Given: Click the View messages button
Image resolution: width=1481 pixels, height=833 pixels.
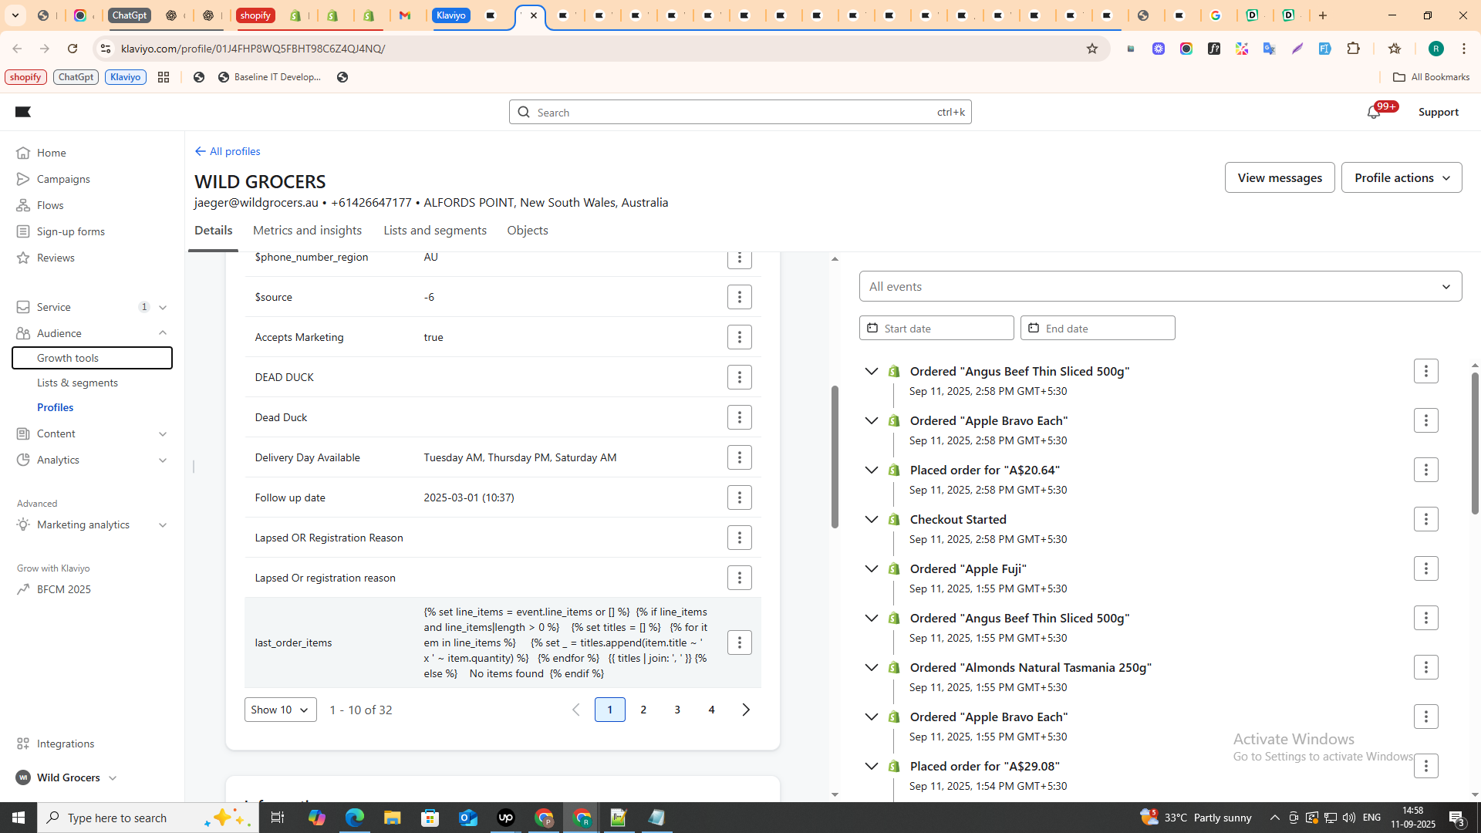Looking at the screenshot, I should pyautogui.click(x=1279, y=177).
